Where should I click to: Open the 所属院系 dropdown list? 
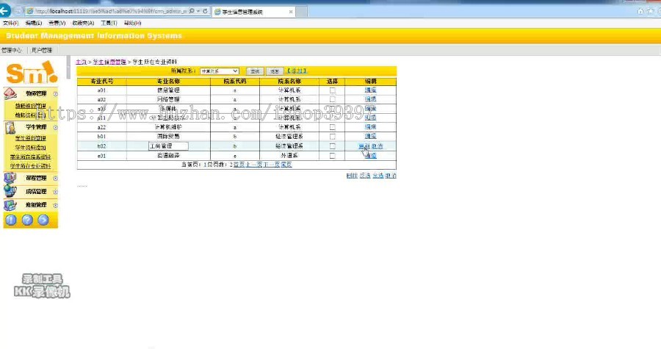coord(220,71)
